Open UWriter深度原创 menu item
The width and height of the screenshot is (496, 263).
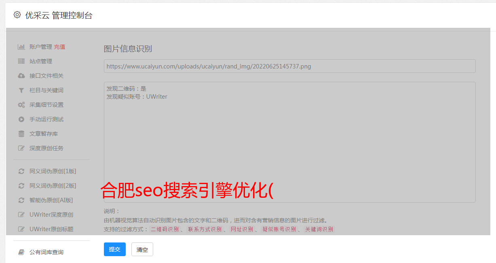[x=51, y=215]
